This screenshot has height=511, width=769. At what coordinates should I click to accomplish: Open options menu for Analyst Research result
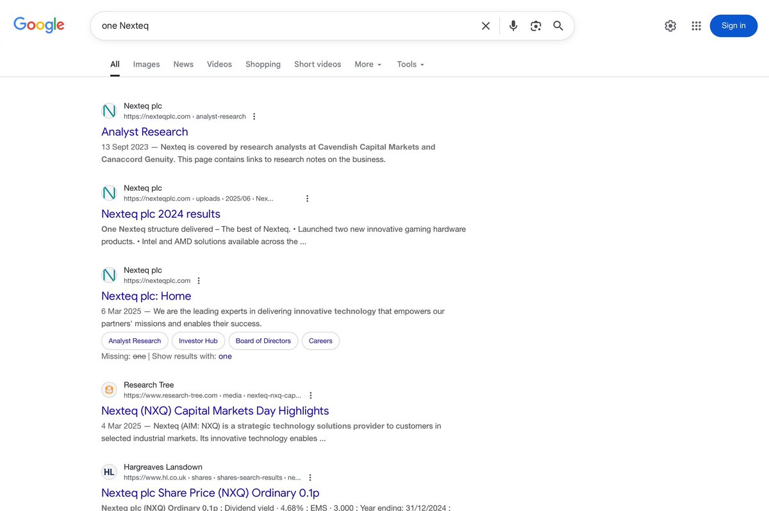click(x=254, y=117)
